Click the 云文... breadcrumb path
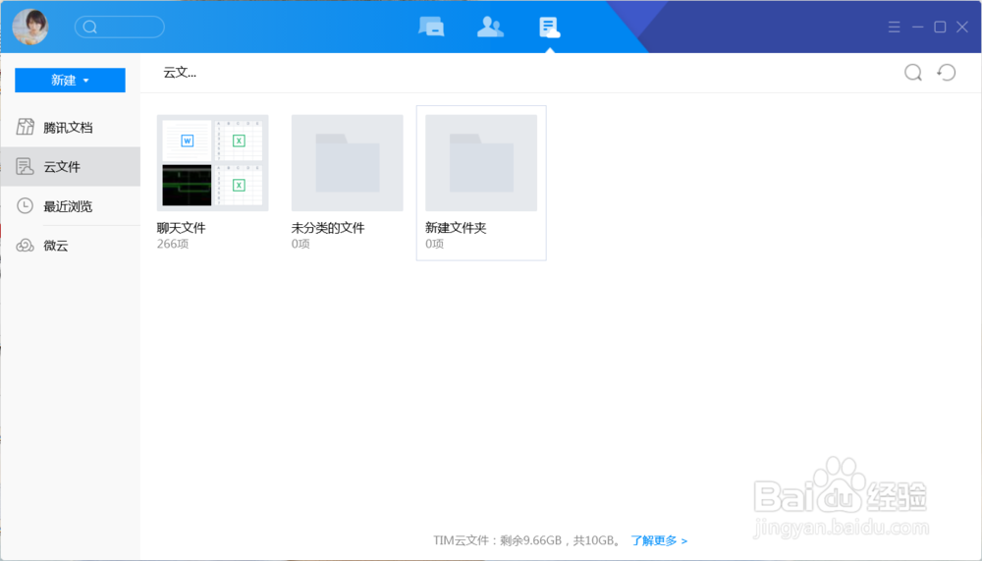 click(180, 73)
